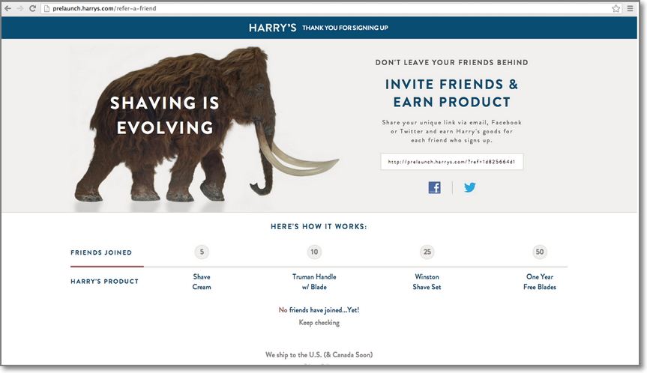Click the 10 friends milestone circle

click(x=314, y=252)
